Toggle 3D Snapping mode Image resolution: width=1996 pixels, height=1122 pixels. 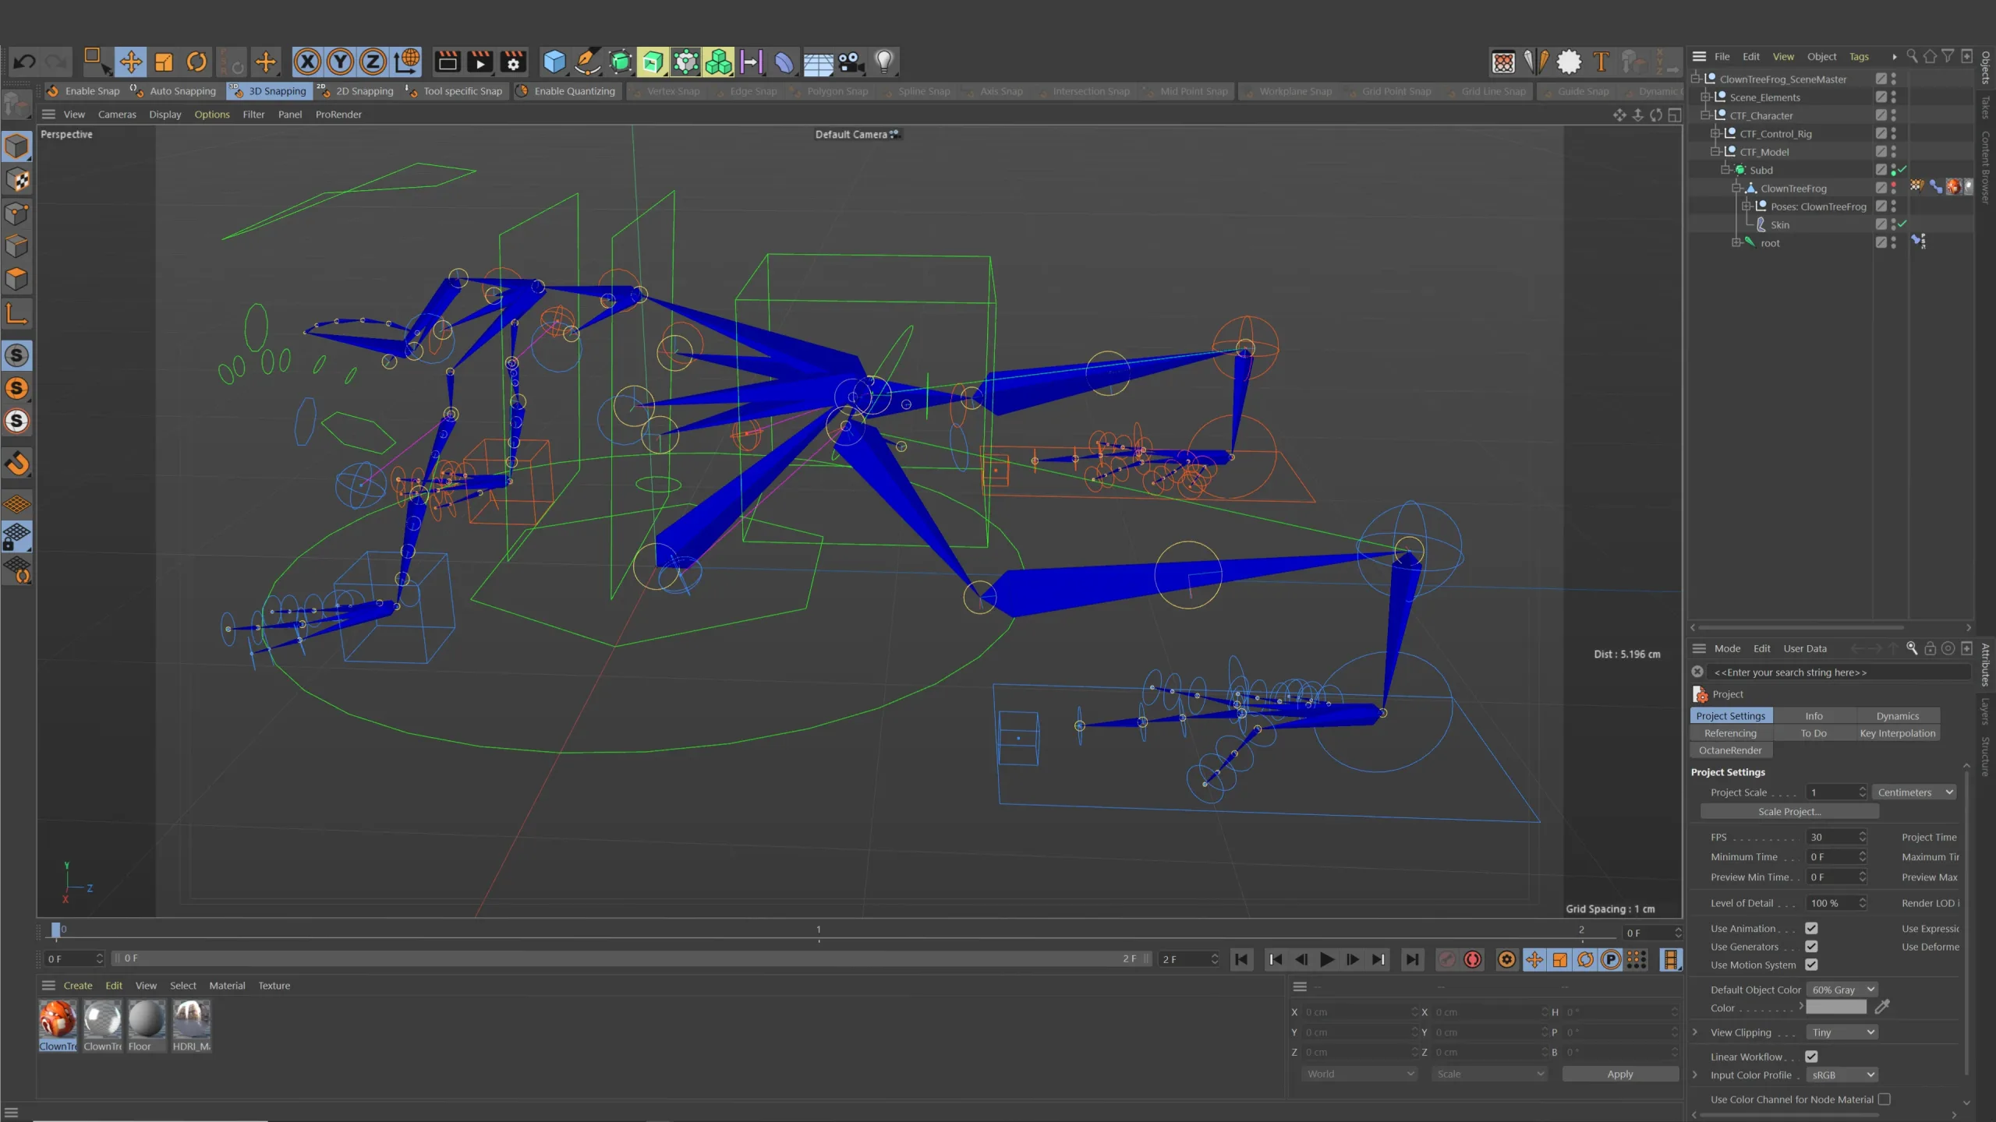270,91
